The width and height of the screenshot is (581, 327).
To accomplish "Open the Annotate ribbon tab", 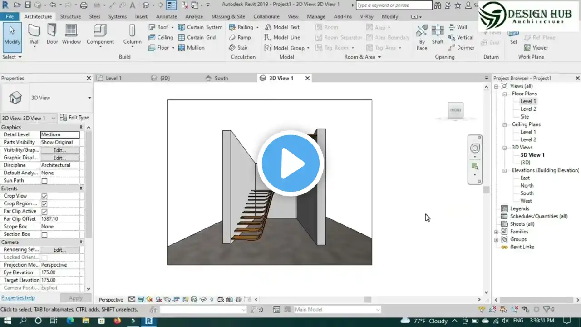I will coord(167,16).
